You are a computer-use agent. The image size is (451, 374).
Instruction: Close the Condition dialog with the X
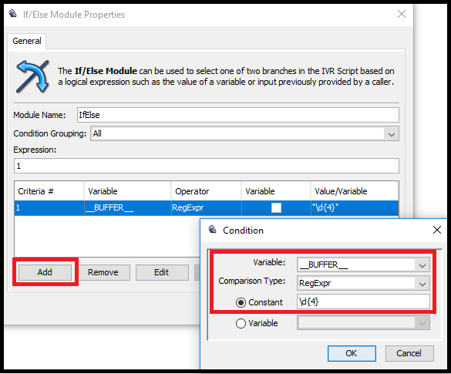437,230
